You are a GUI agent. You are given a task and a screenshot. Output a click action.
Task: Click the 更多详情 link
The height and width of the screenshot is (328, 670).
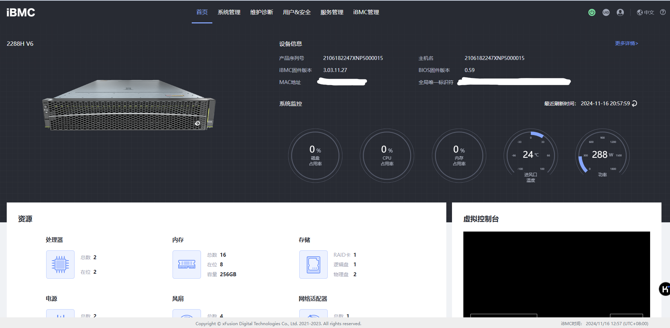[x=626, y=43]
